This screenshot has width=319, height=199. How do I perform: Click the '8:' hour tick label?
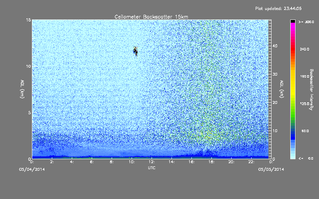point(112,162)
